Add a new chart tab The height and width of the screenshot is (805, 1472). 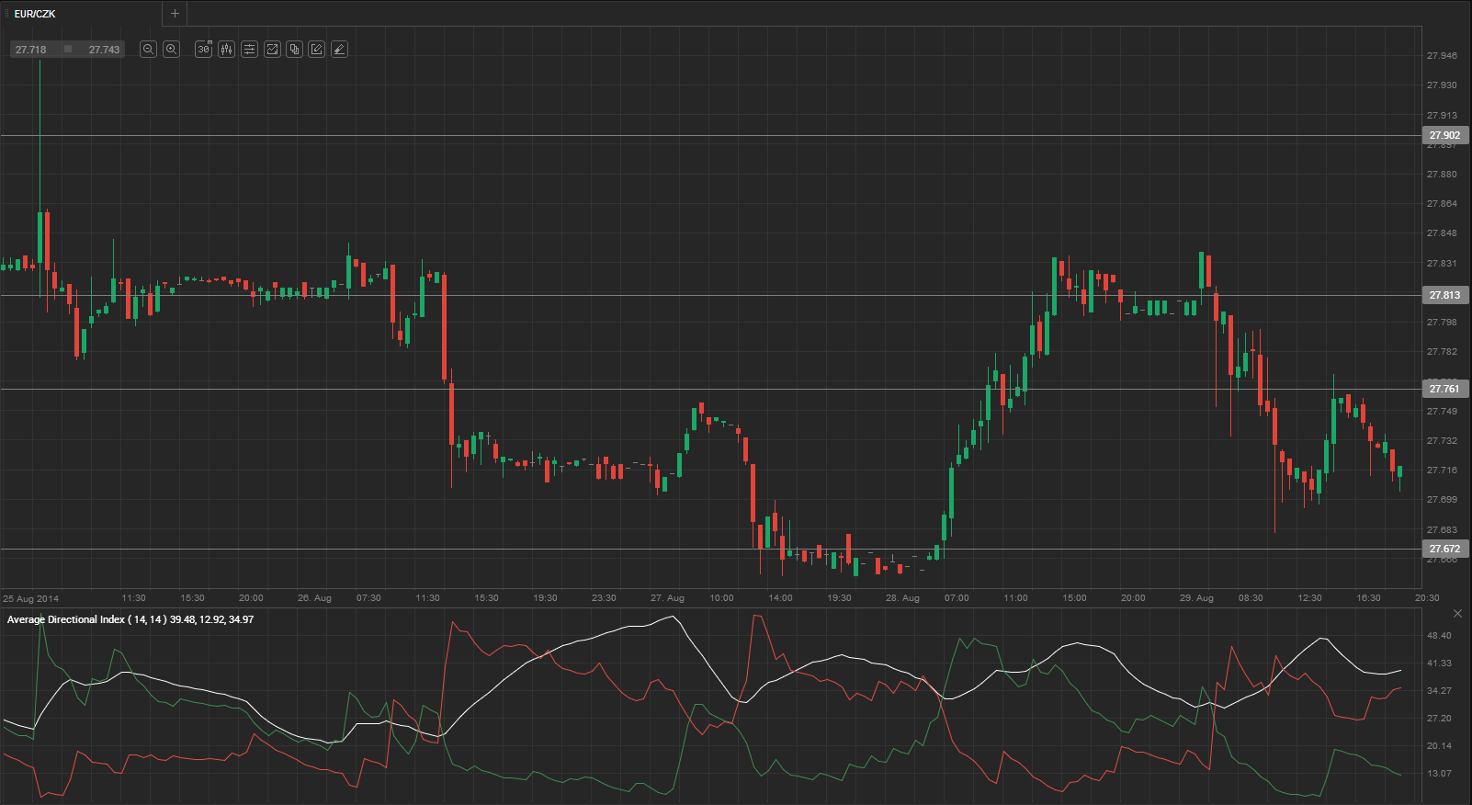175,14
